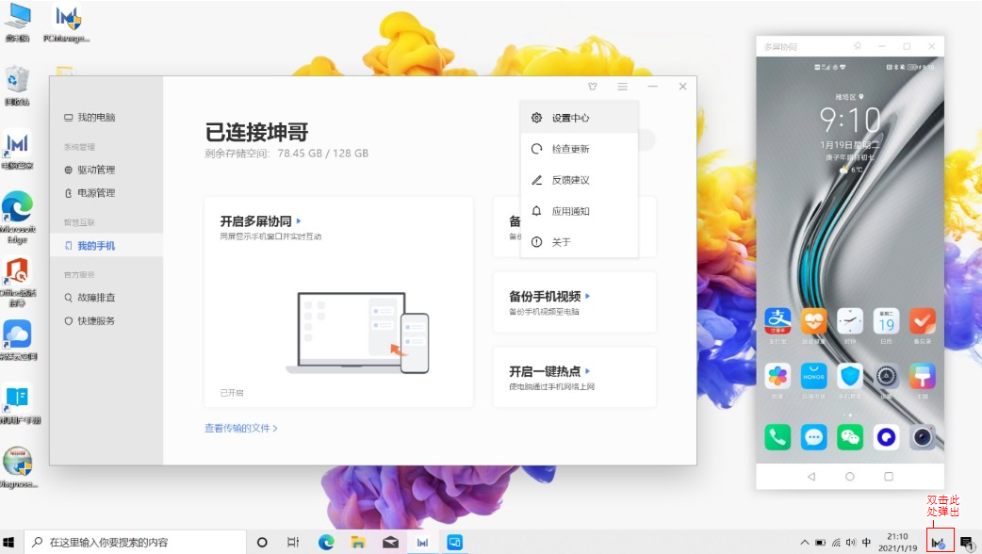Viewport: 982px width, 554px height.
Task: Open the phone dialer app in the dock
Action: pyautogui.click(x=777, y=436)
